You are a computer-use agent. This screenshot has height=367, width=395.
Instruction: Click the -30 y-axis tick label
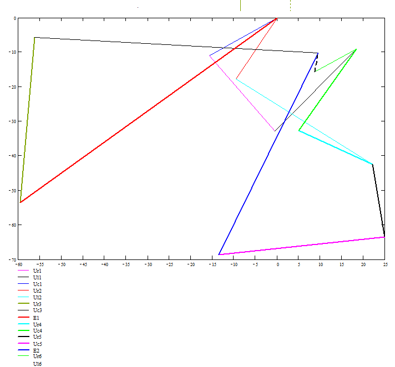coord(12,121)
